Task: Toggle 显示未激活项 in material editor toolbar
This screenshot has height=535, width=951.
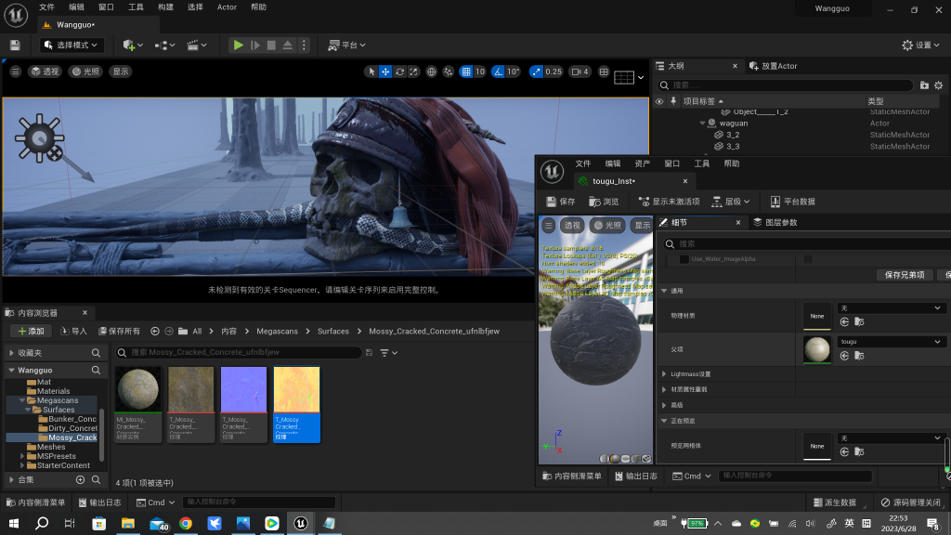Action: point(669,202)
